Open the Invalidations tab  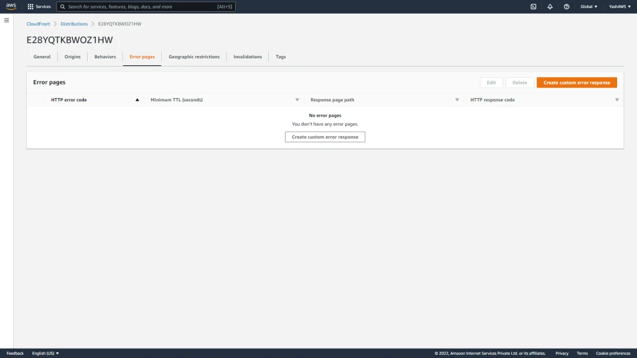pos(248,57)
